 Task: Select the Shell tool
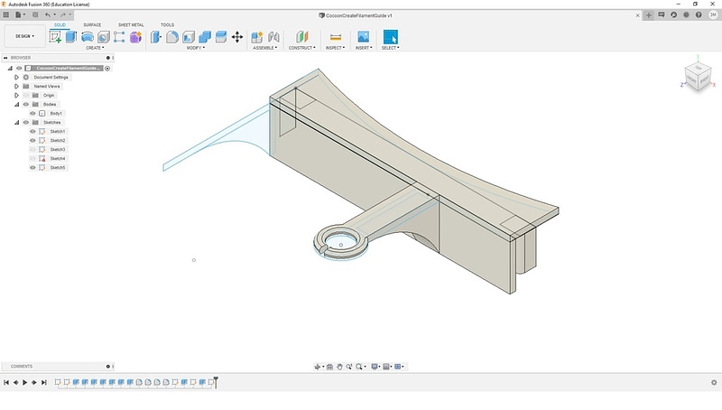click(x=189, y=37)
